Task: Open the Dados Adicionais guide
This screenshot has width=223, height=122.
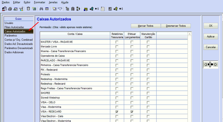Action: click(x=14, y=52)
